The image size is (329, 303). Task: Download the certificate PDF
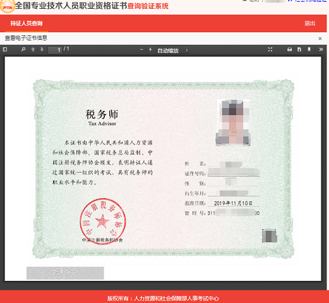tap(299, 49)
